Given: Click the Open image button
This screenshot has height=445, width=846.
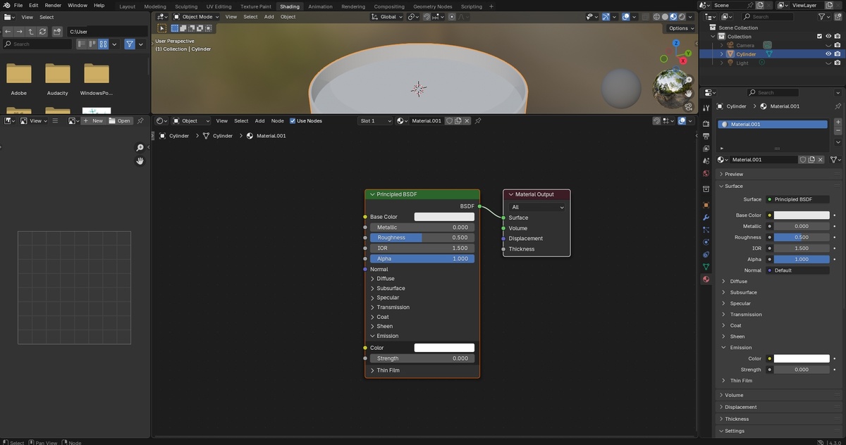Looking at the screenshot, I should 120,120.
